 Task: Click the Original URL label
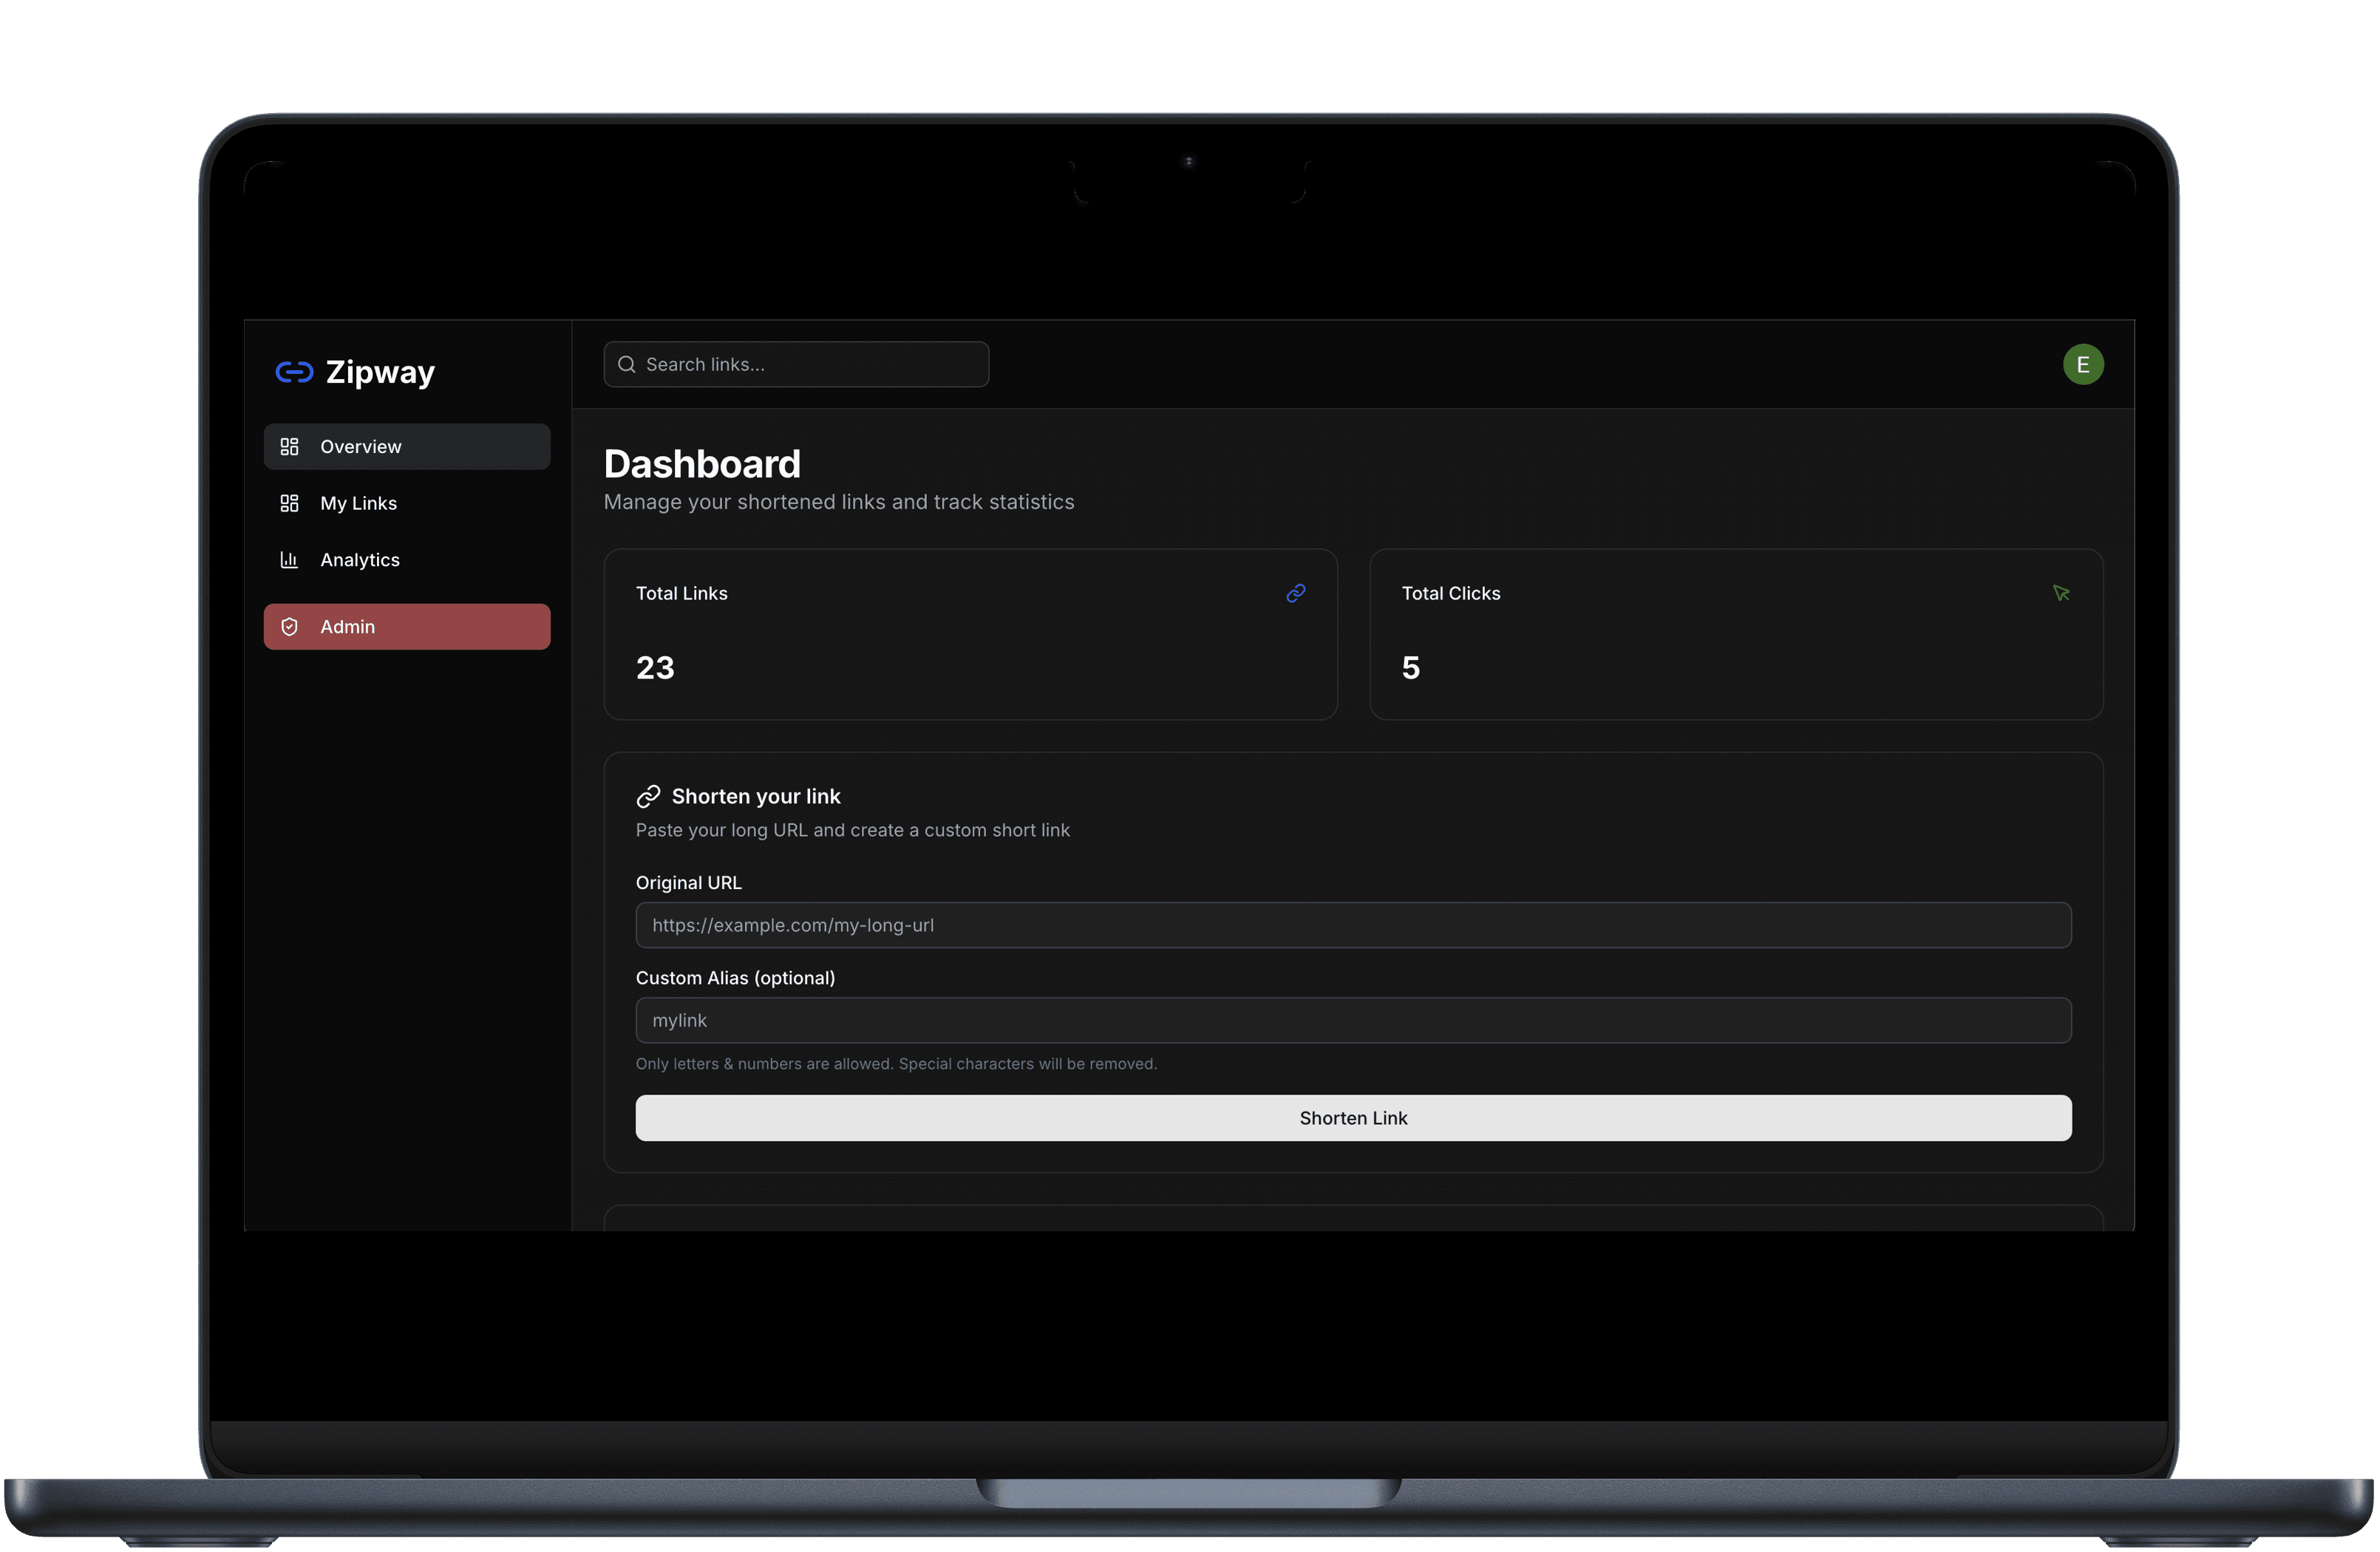click(689, 883)
